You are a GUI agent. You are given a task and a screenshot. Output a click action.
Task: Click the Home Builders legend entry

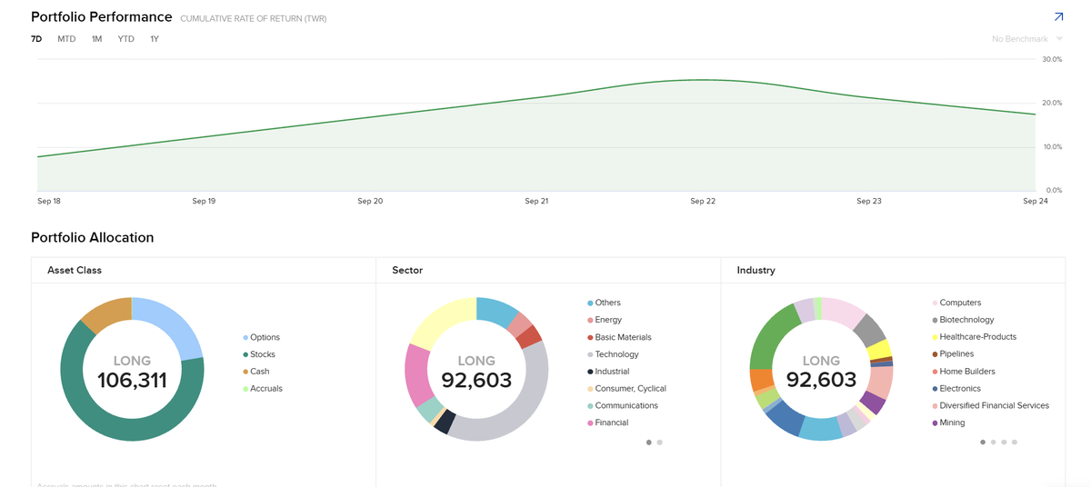tap(963, 372)
